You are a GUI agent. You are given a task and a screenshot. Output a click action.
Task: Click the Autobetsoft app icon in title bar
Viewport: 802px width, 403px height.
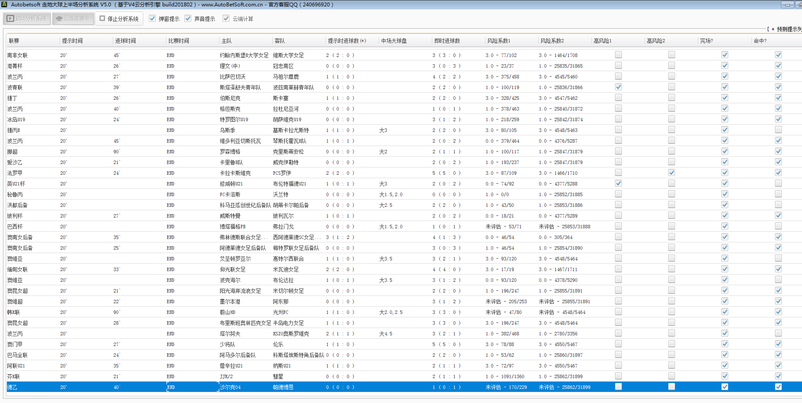[x=4, y=4]
